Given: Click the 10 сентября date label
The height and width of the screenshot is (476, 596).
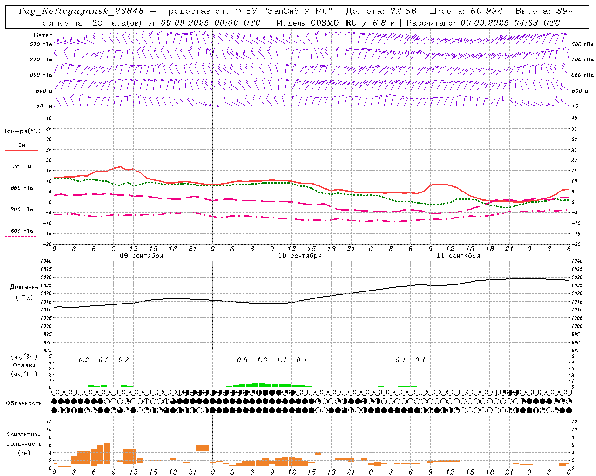Looking at the screenshot, I should pos(300,256).
